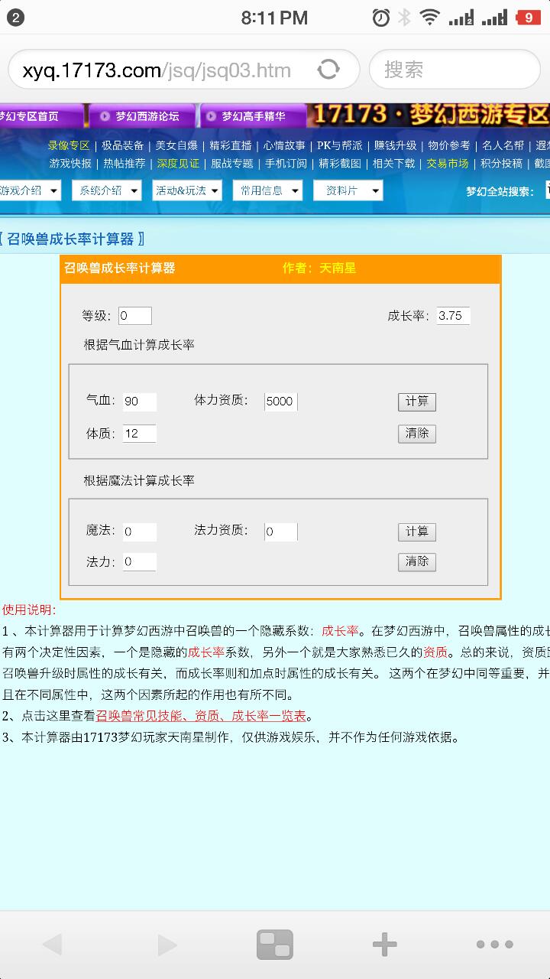Image resolution: width=550 pixels, height=979 pixels.
Task: Focus the 等级 input field
Action: [135, 316]
